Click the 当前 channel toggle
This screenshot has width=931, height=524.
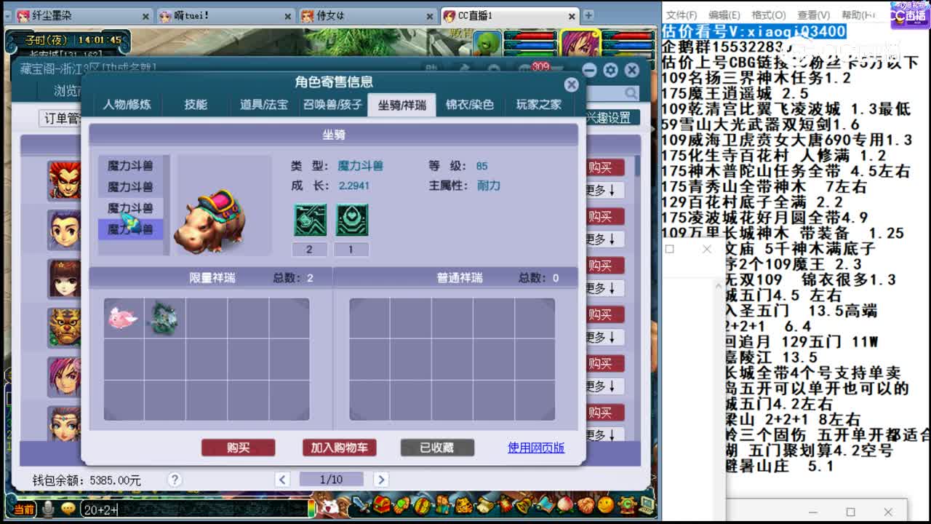coord(23,509)
